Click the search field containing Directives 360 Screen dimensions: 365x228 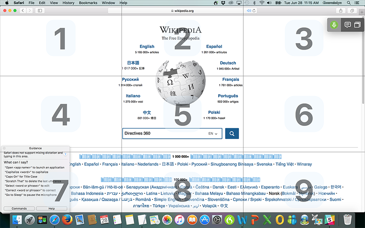[172, 134]
